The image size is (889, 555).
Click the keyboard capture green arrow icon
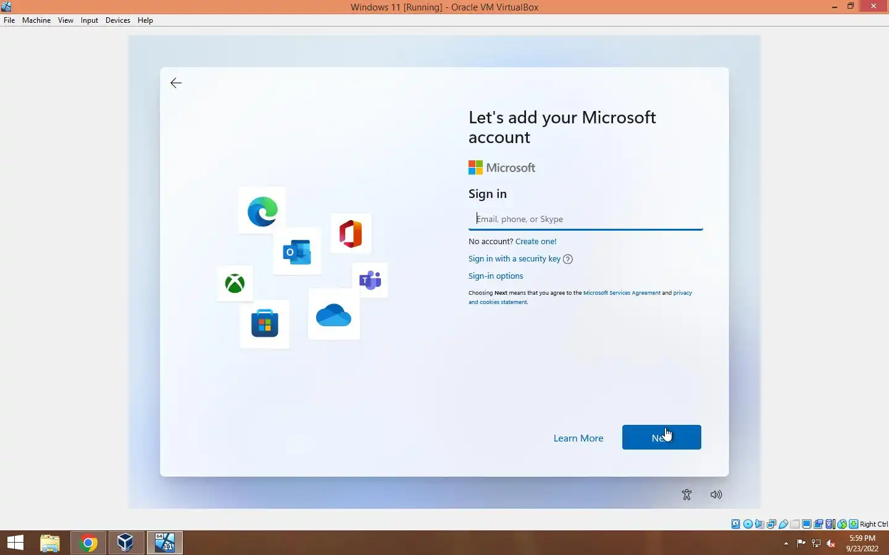(854, 524)
